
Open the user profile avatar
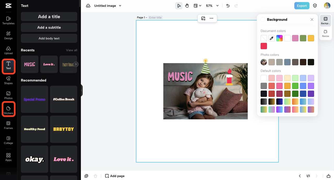point(327,6)
